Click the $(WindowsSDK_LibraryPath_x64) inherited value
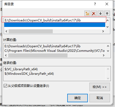The height and width of the screenshot is (107, 115). tap(29, 74)
